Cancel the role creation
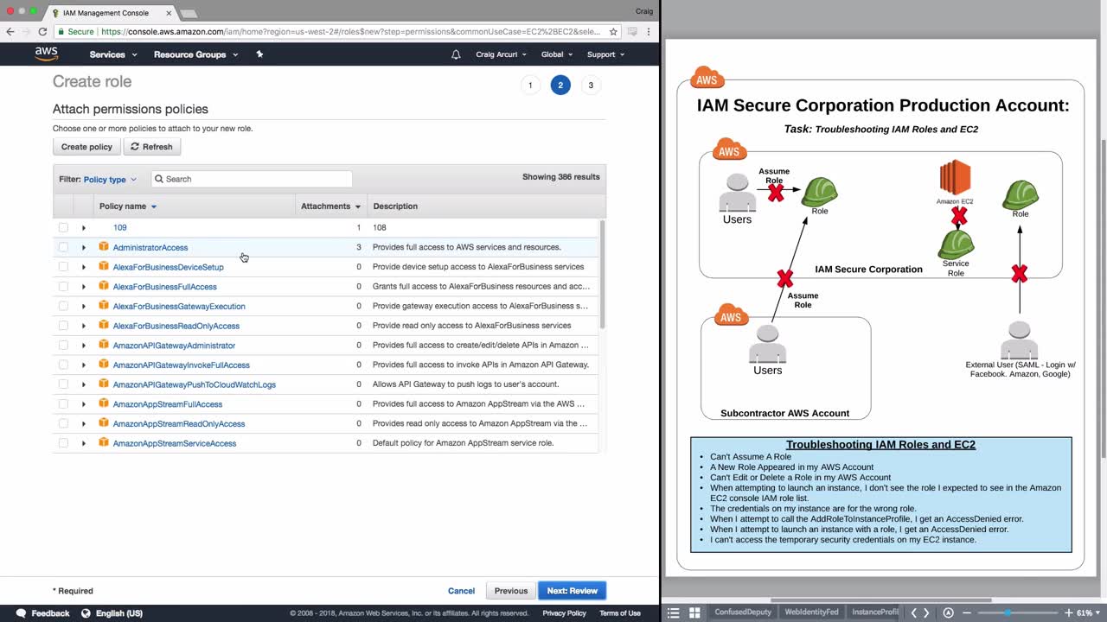The image size is (1107, 622). click(461, 591)
